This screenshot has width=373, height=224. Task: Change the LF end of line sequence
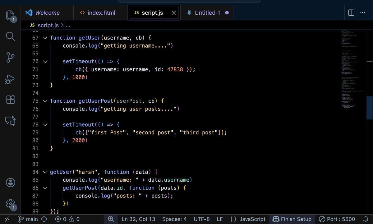click(220, 219)
